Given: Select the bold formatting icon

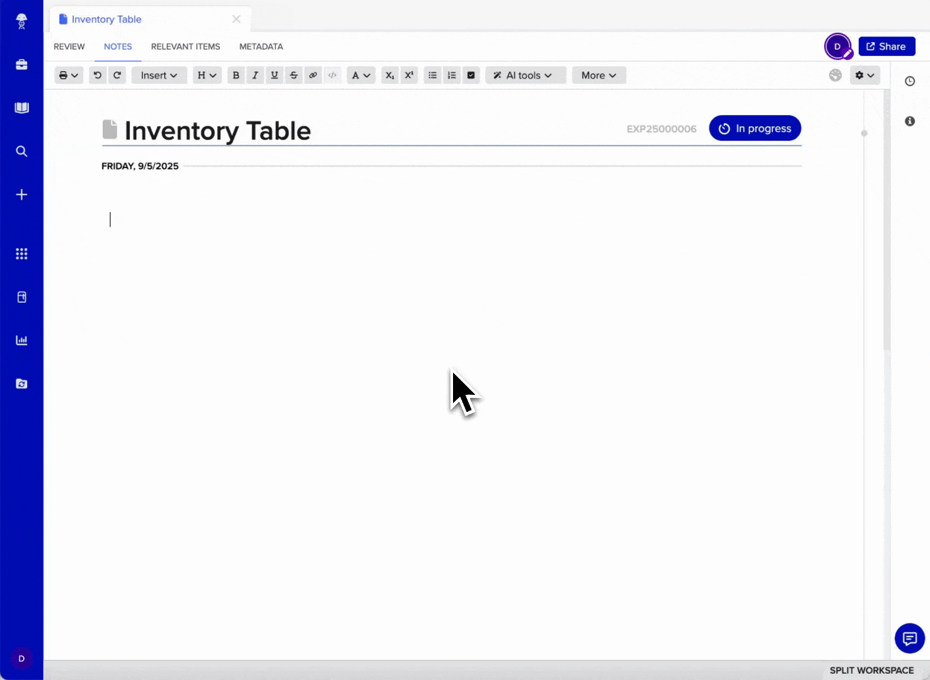Looking at the screenshot, I should (236, 75).
